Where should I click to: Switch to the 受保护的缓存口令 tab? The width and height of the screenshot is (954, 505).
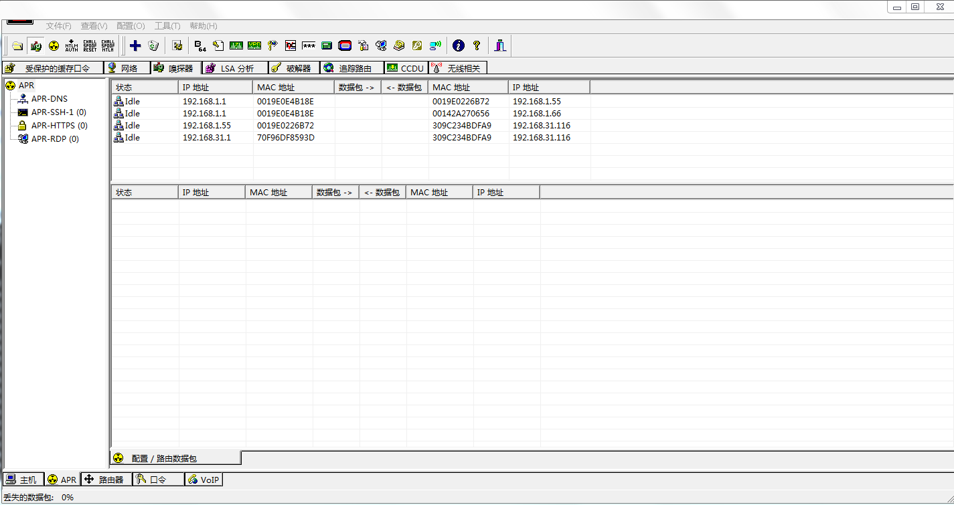click(53, 68)
